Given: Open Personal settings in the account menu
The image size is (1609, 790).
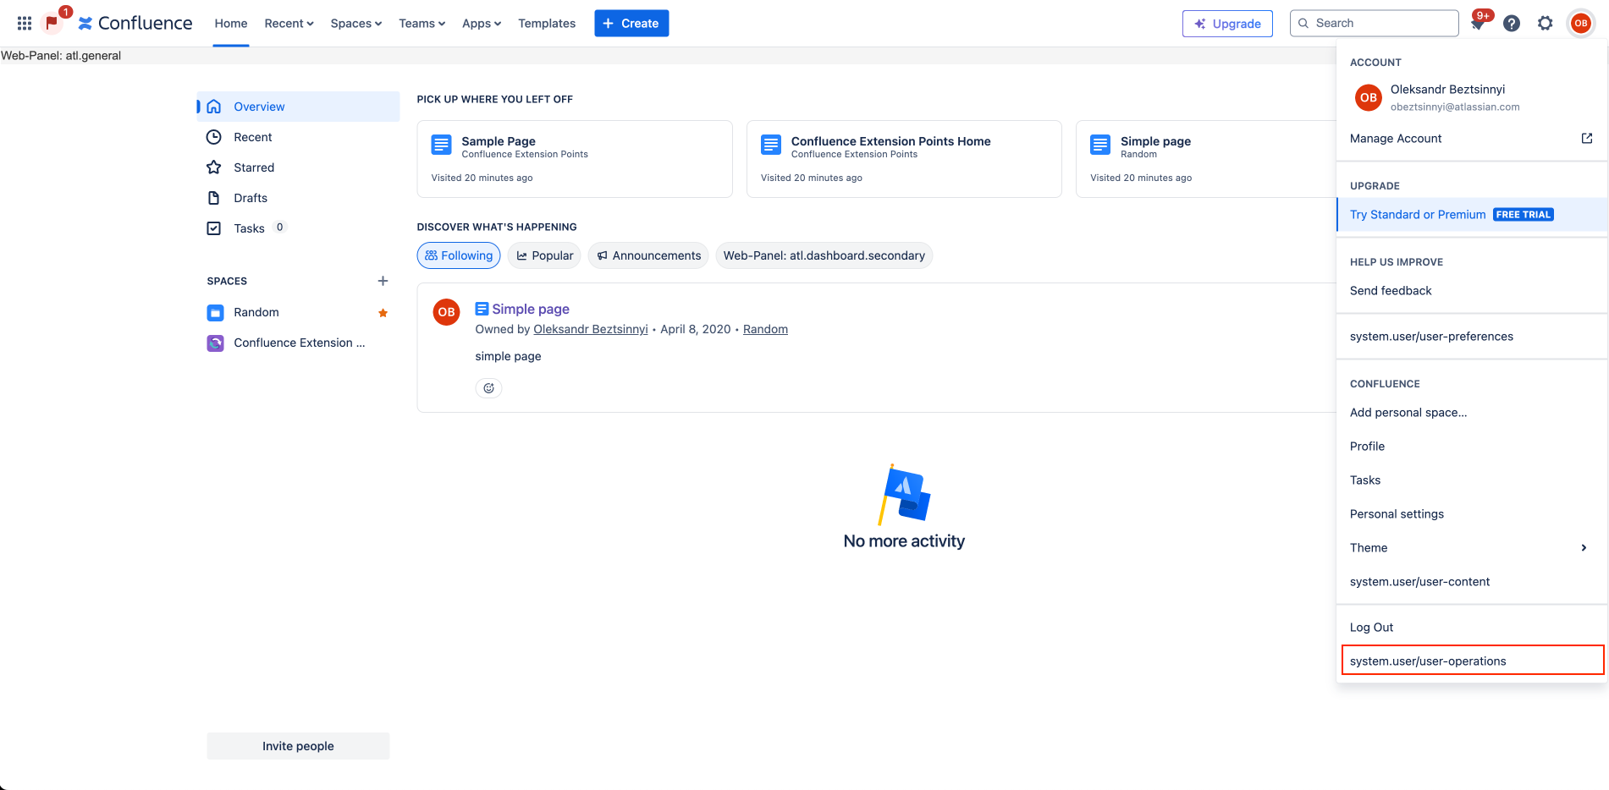Looking at the screenshot, I should (1472, 514).
